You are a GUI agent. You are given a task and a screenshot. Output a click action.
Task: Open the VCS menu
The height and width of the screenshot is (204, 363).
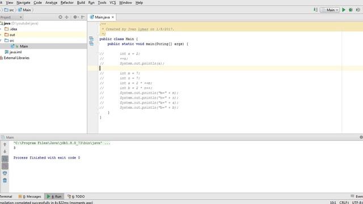pyautogui.click(x=112, y=2)
